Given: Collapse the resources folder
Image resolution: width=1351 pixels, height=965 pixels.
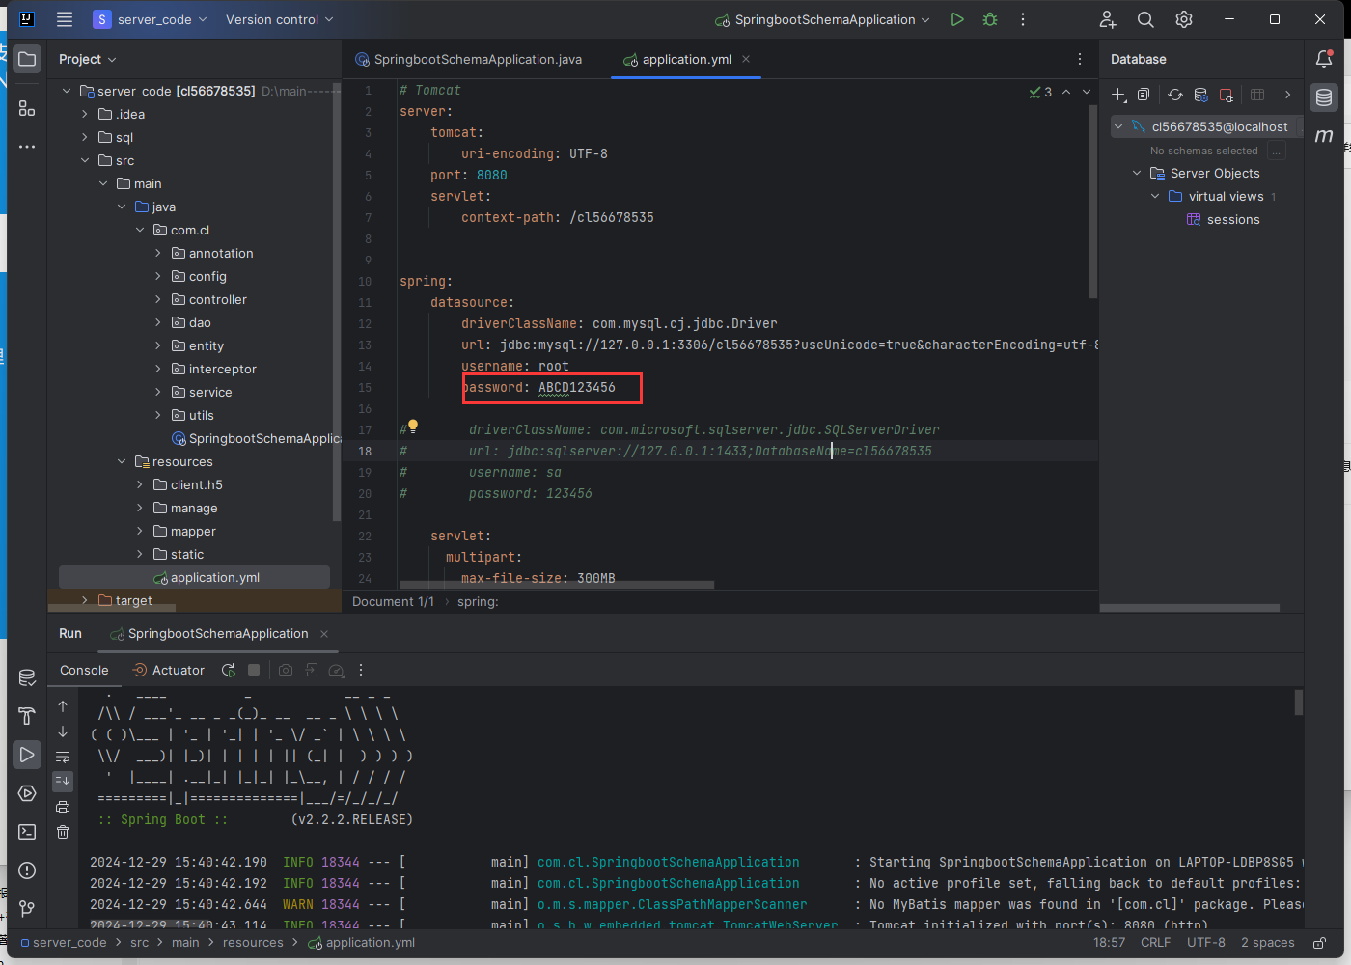Looking at the screenshot, I should click(x=122, y=461).
